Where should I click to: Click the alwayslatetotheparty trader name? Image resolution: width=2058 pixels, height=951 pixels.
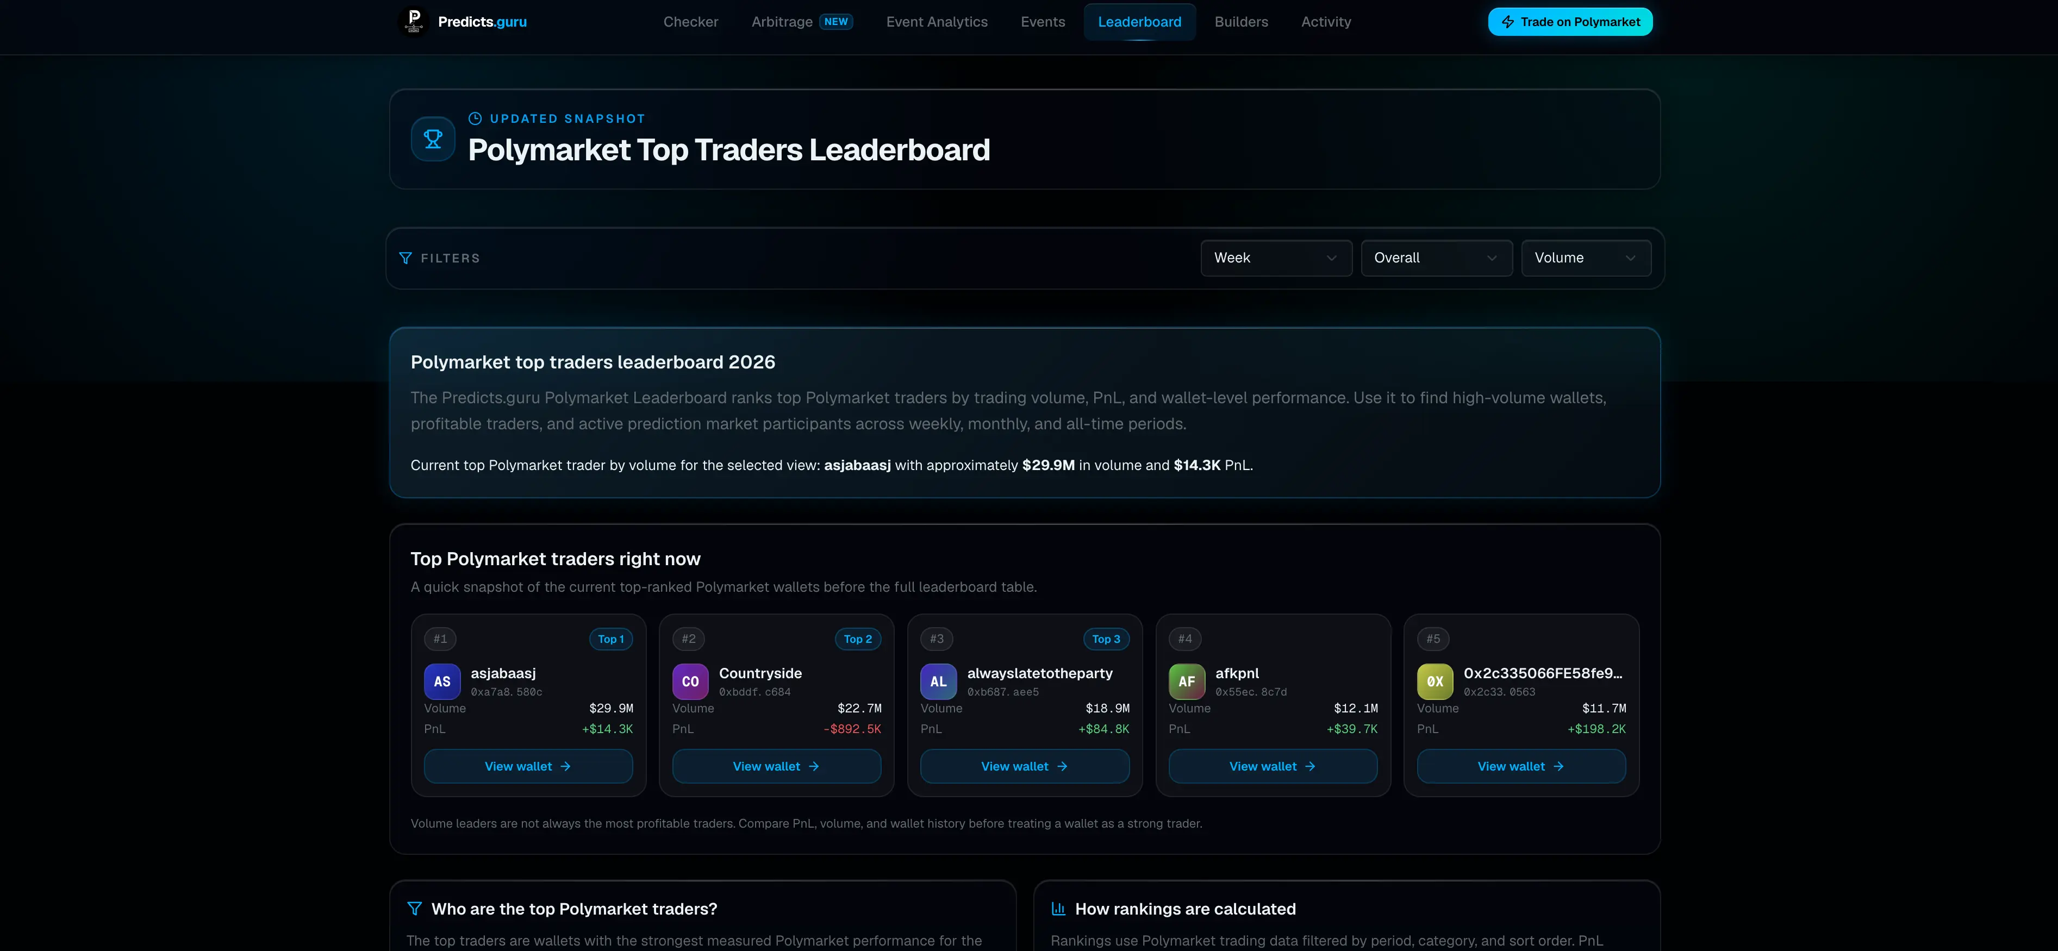(1039, 673)
